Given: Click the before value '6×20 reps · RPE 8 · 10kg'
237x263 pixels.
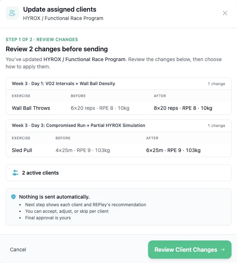Looking at the screenshot, I should 100,108.
